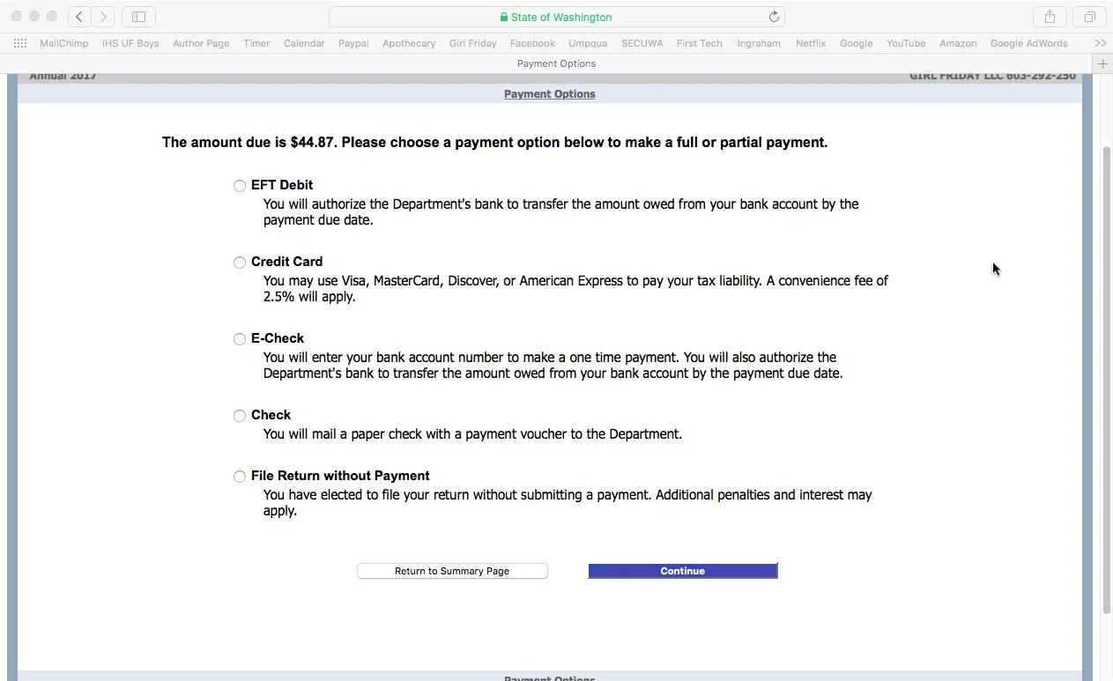
Task: Choose the E-Check radio button
Action: point(240,339)
